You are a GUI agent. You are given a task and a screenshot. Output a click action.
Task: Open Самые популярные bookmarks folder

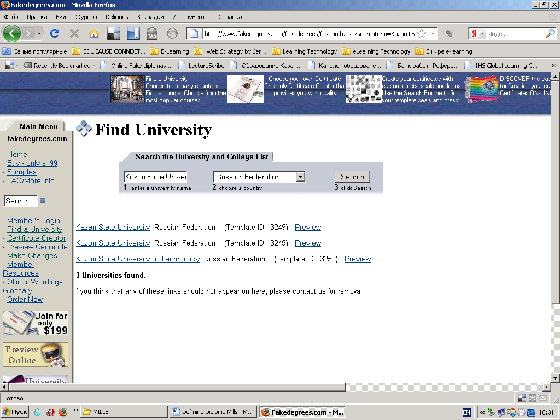point(35,51)
